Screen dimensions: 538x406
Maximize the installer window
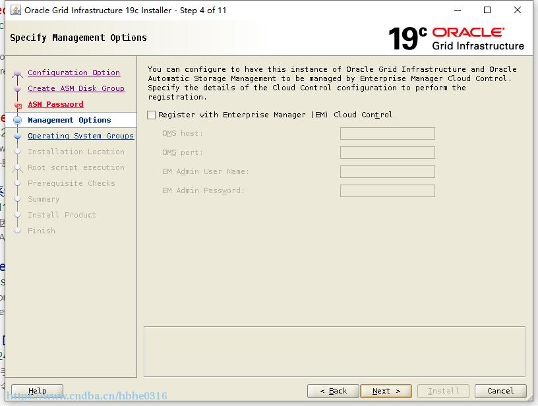click(x=487, y=11)
